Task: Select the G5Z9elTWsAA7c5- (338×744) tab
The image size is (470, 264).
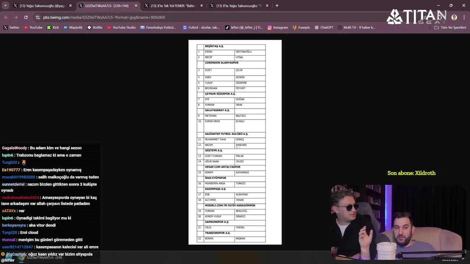Action: pos(108,5)
